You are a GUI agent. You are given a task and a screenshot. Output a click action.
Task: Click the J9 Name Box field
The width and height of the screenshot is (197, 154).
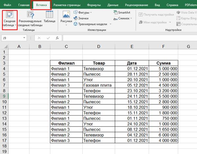(12, 38)
